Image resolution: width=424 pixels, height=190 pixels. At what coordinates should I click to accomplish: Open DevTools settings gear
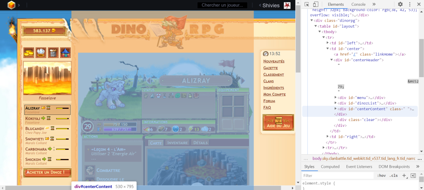(x=400, y=4)
